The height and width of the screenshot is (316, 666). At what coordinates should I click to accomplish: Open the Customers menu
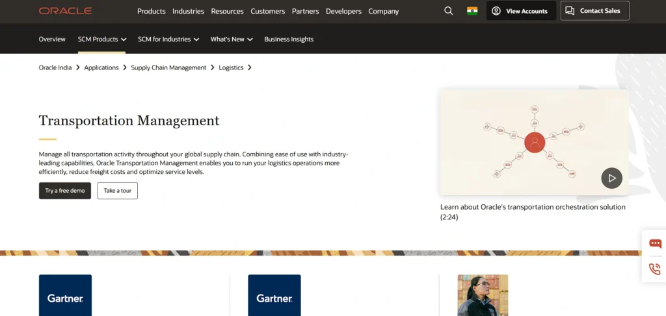click(267, 12)
